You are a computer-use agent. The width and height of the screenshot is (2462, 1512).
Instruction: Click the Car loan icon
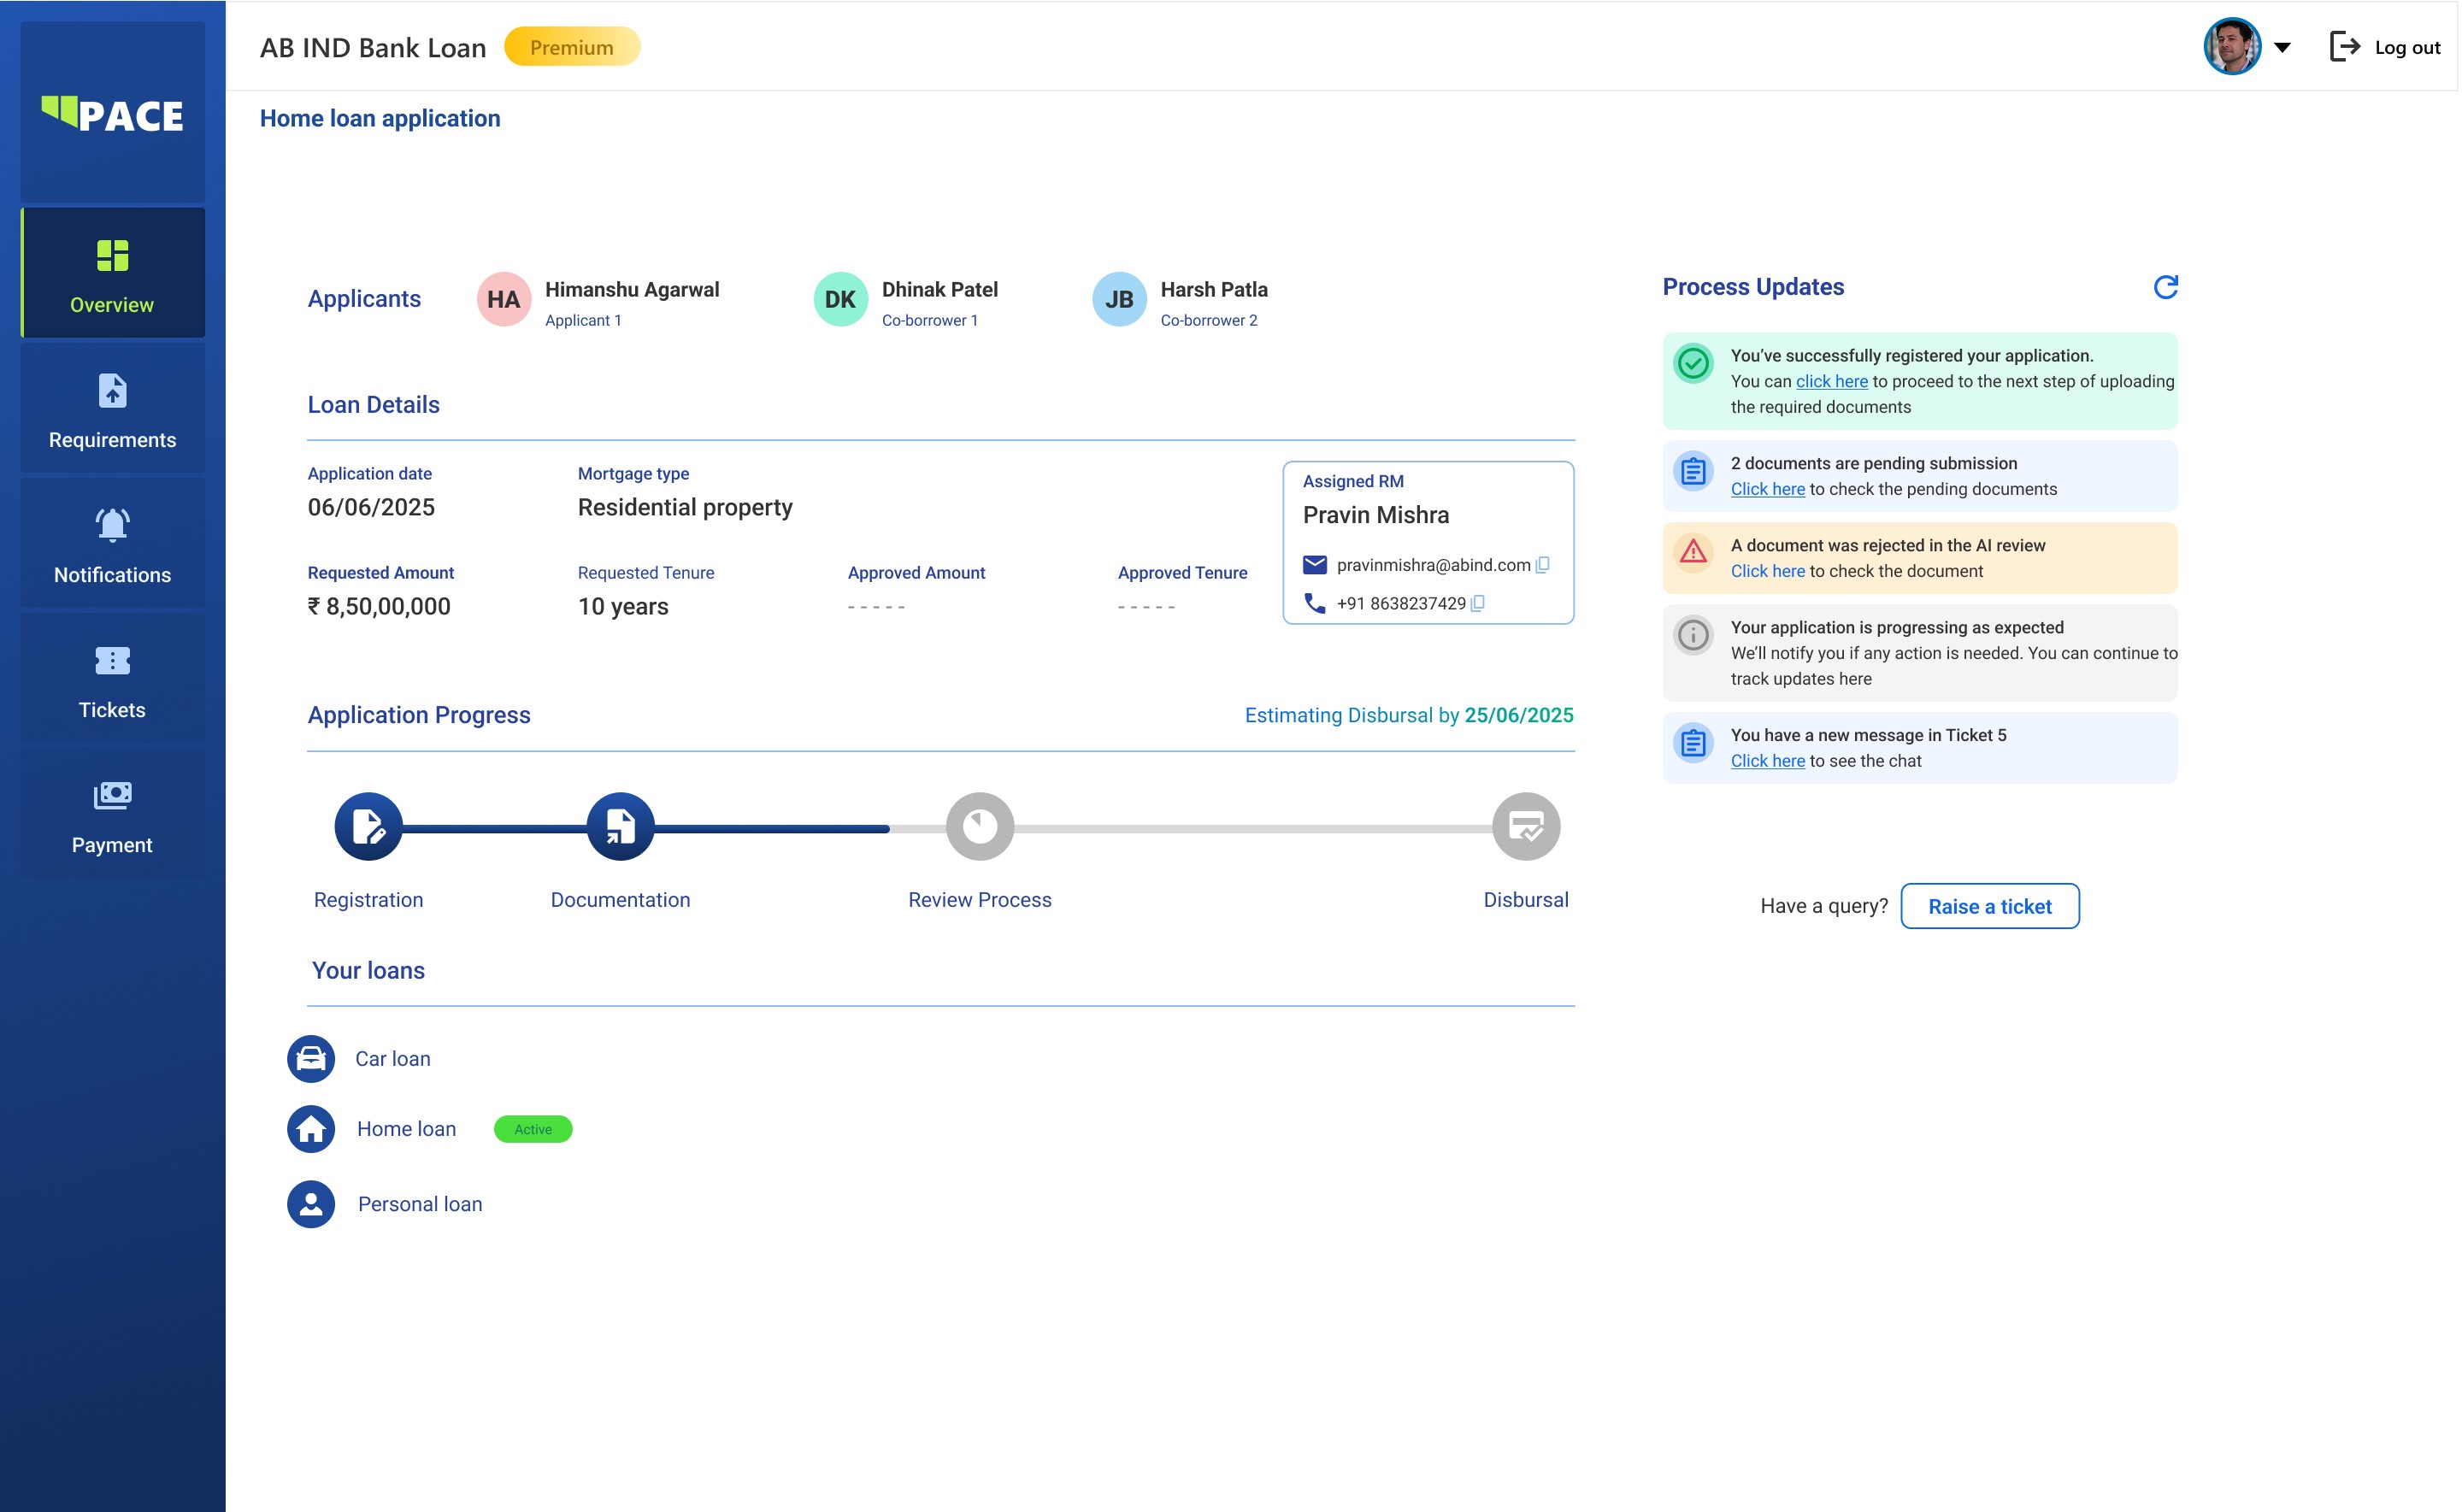(311, 1058)
